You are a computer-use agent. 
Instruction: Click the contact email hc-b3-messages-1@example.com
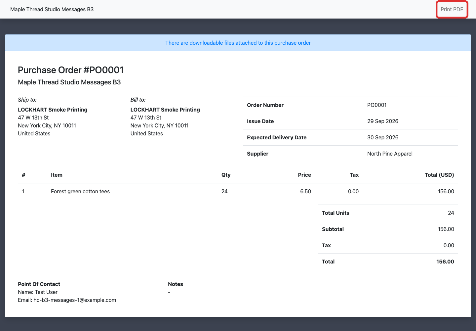[x=75, y=300]
